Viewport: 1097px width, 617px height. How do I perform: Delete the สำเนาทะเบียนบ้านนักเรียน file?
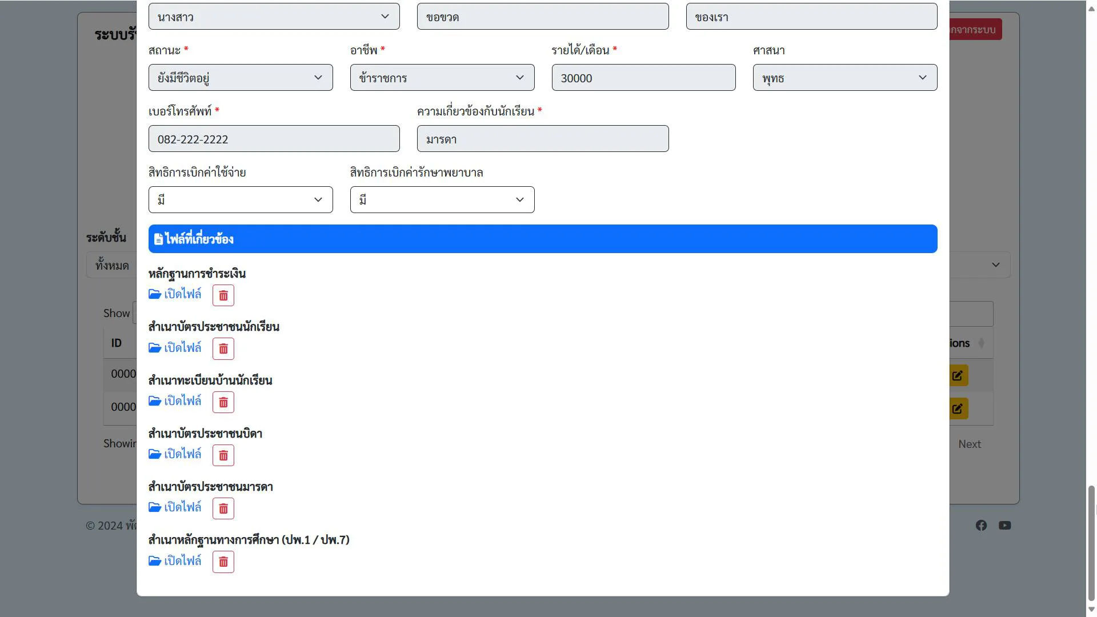[x=223, y=402]
